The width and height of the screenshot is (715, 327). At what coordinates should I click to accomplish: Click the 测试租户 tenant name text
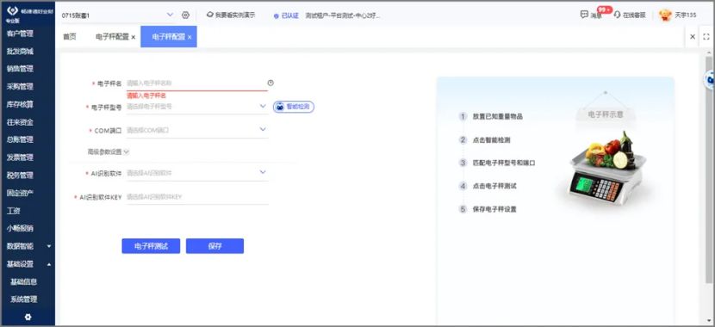343,15
